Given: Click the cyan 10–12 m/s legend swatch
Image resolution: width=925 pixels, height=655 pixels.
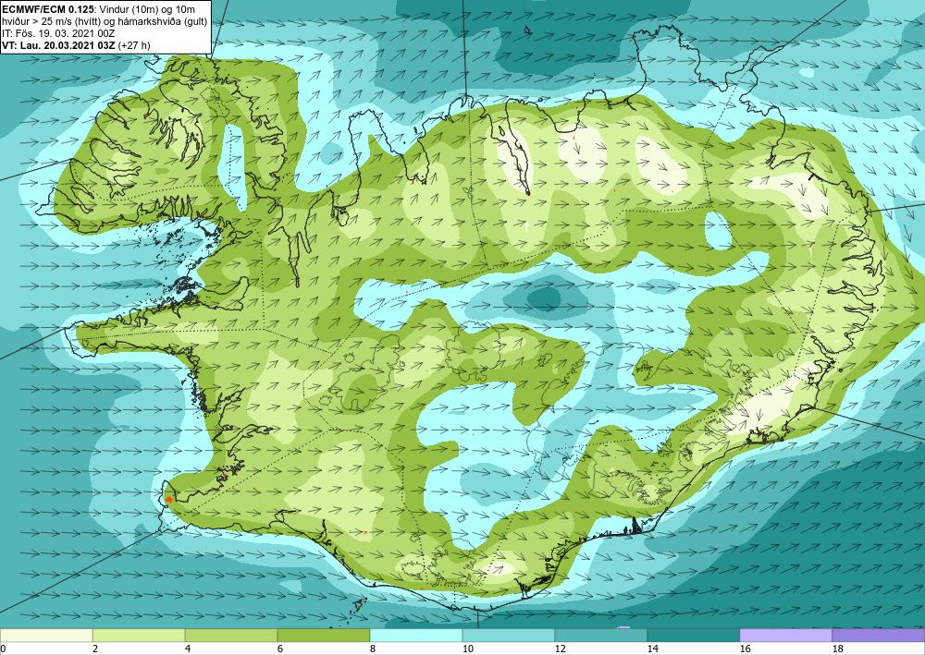Looking at the screenshot, I should pos(509,635).
